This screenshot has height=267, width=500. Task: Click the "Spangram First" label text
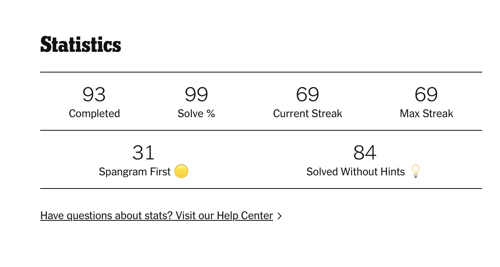(135, 172)
